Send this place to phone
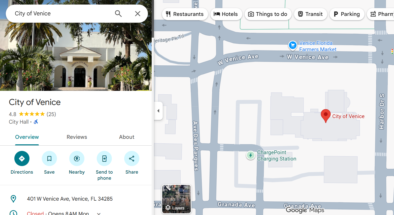This screenshot has height=215, width=394. coord(104,166)
